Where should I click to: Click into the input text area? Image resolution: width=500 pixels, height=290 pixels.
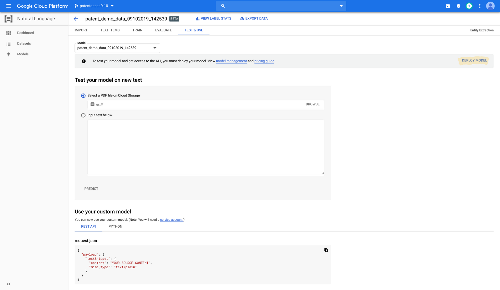[x=206, y=147]
